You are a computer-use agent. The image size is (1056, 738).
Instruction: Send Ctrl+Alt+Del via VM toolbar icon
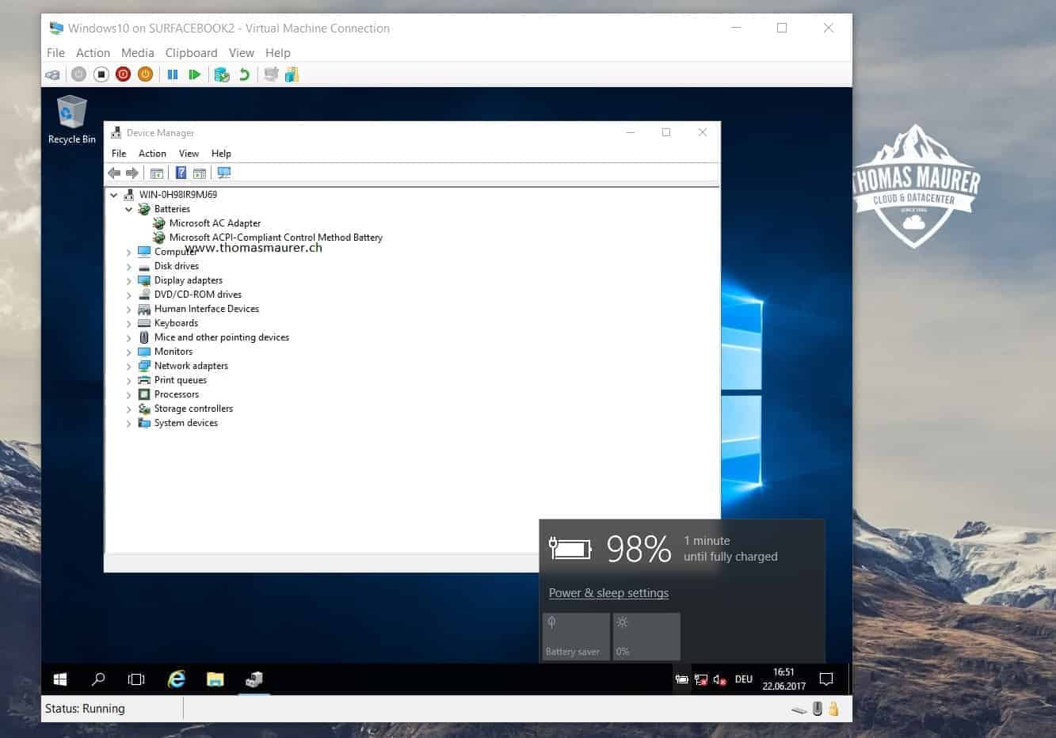52,74
